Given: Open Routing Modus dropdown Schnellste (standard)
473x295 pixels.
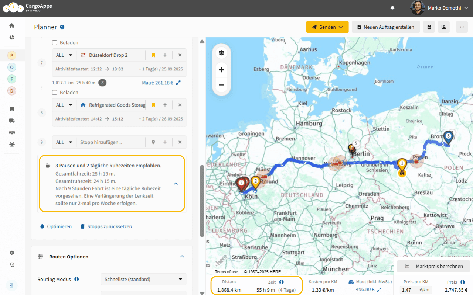Looking at the screenshot, I should pyautogui.click(x=143, y=279).
